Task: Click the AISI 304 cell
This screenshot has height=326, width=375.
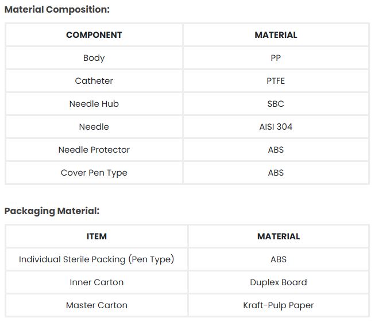Action: point(276,127)
